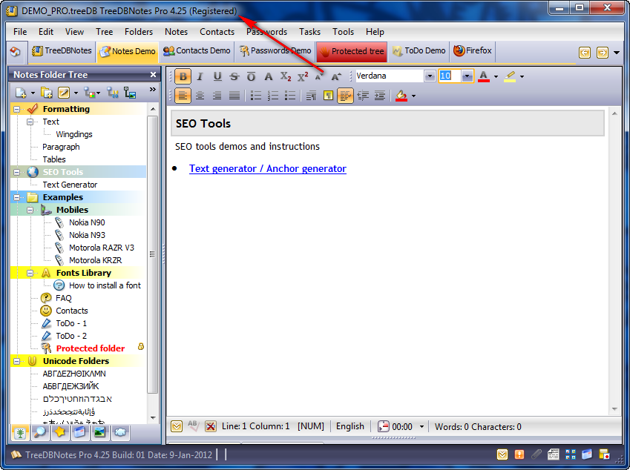Toggle strikethrough formatting

(x=234, y=76)
